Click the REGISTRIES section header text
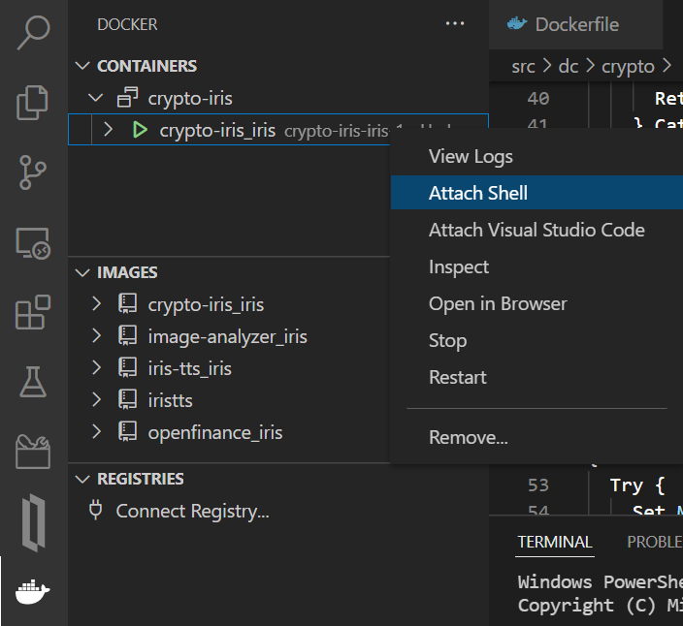683x626 pixels. [x=141, y=479]
